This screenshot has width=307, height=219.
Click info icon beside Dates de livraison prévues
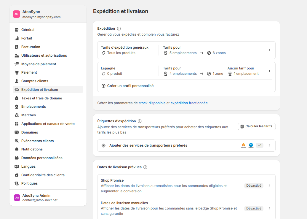point(145,167)
